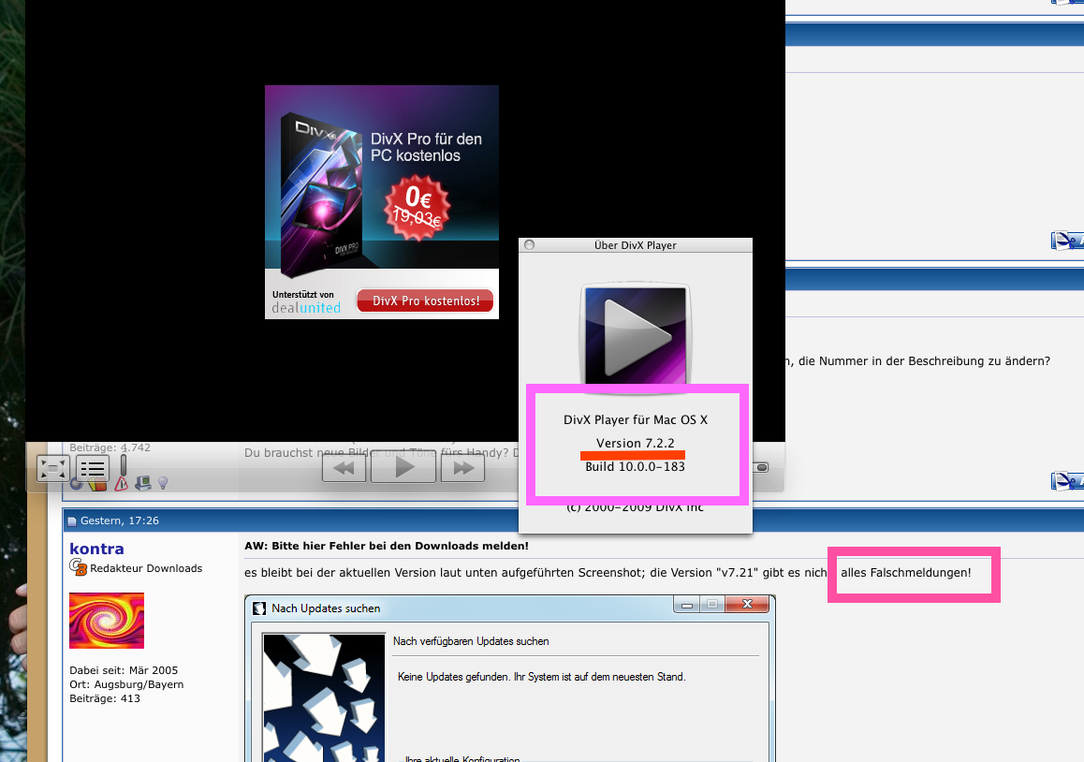
Task: Close the 'Über DivX Player' window
Action: [530, 244]
